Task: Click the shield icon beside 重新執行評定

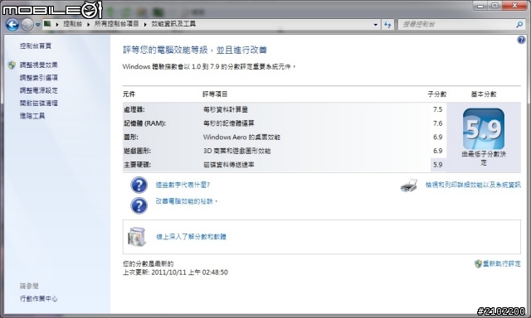Action: (x=478, y=264)
